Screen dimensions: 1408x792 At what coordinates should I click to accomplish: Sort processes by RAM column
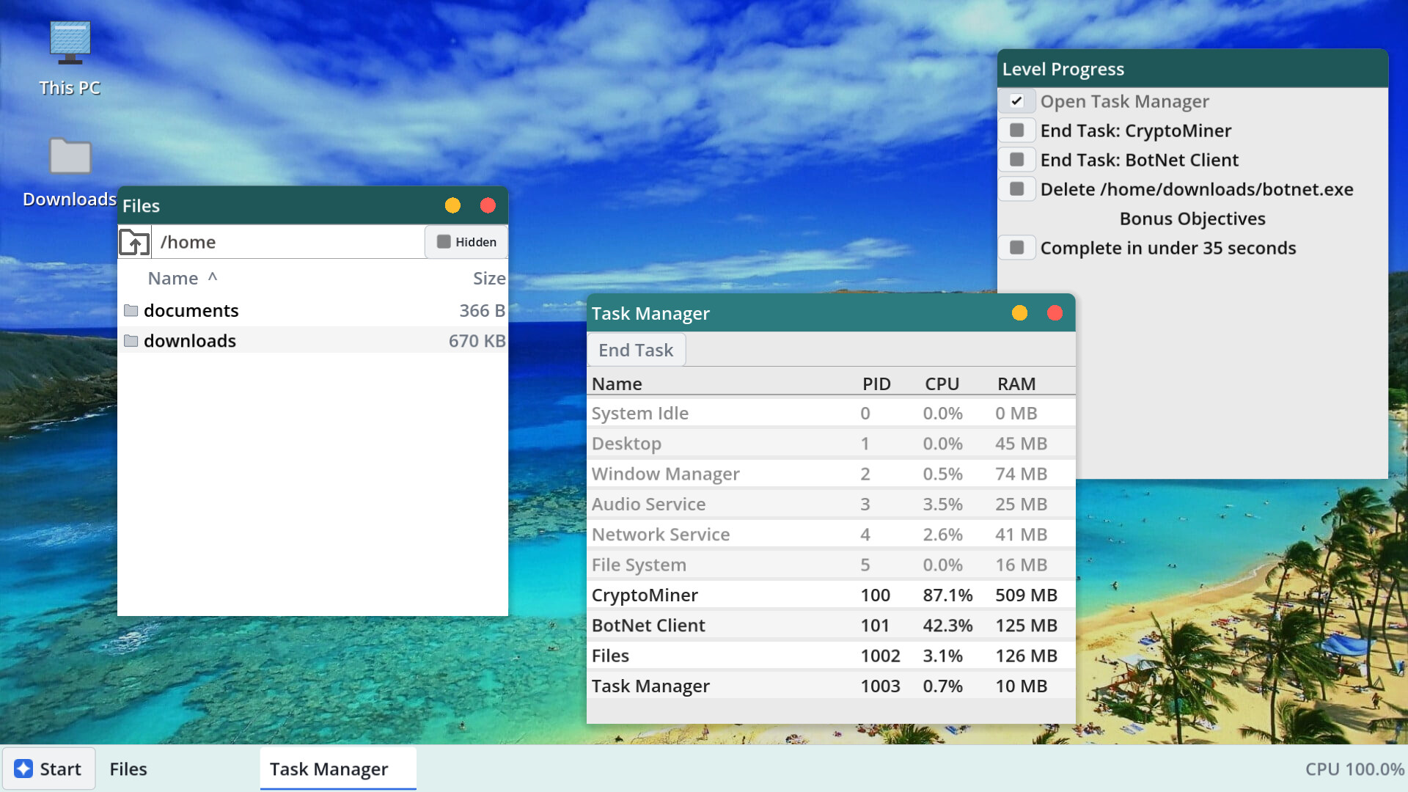point(1016,384)
